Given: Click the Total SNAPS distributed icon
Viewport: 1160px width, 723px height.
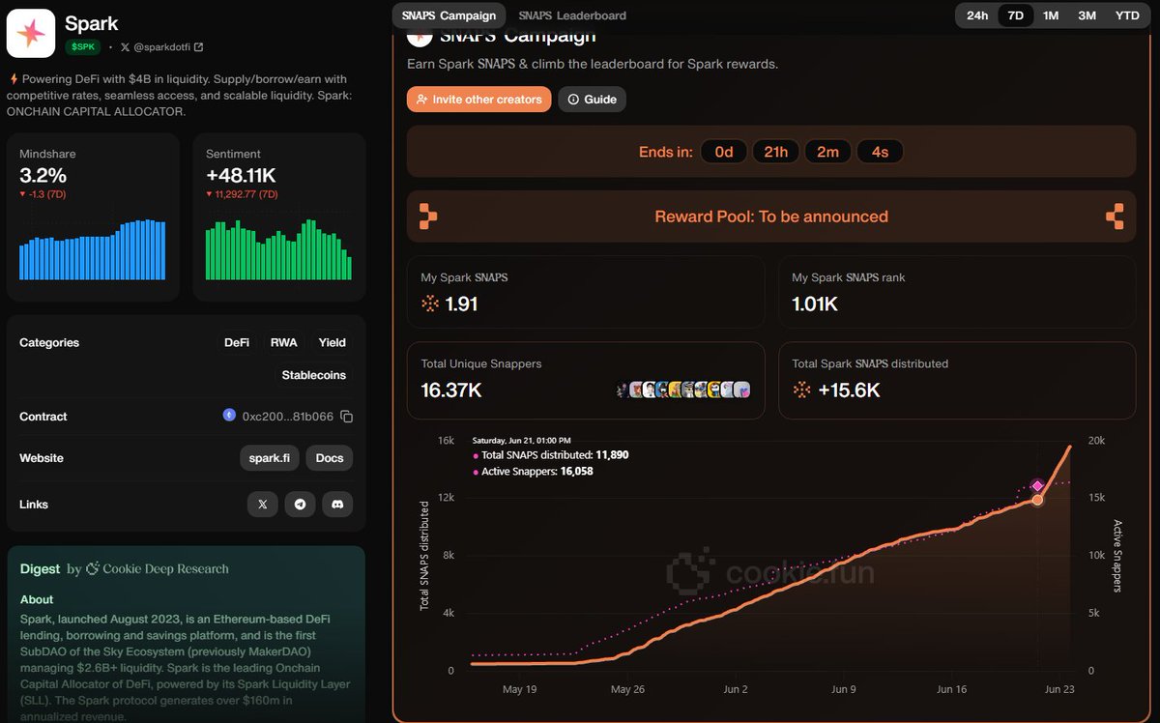Looking at the screenshot, I should point(801,390).
